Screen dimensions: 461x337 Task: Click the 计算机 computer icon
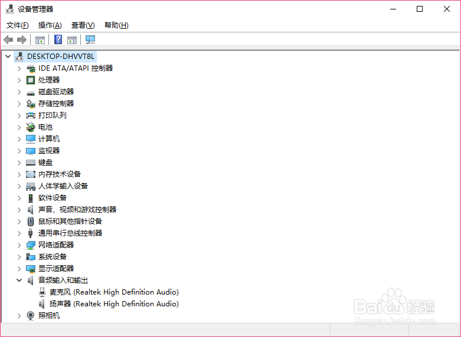pos(31,139)
